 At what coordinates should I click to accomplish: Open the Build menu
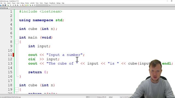click(x=18, y=3)
